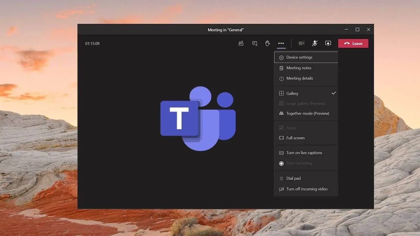Open the More actions menu

point(281,43)
